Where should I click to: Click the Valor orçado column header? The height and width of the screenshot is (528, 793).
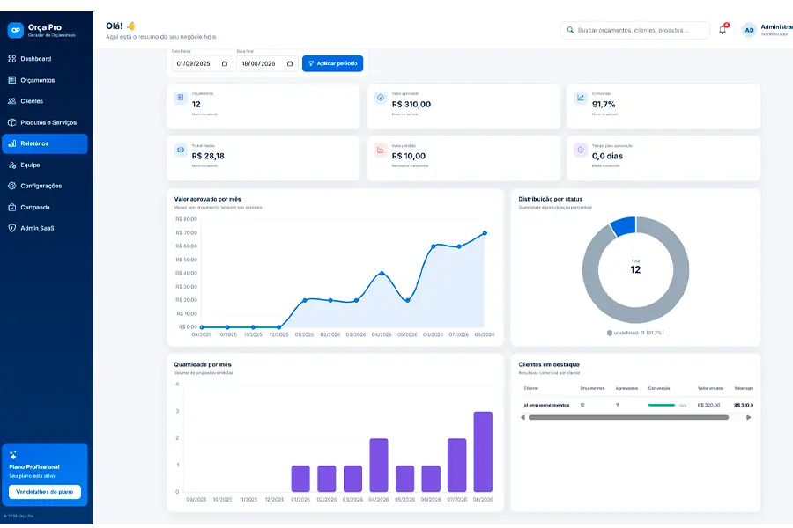pyautogui.click(x=710, y=388)
